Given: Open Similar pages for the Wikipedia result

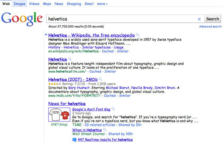Looking at the screenshot, I should pyautogui.click(x=123, y=51).
